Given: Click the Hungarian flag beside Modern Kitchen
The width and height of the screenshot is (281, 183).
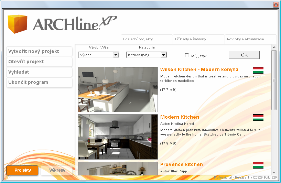Looking at the screenshot, I should [258, 118].
